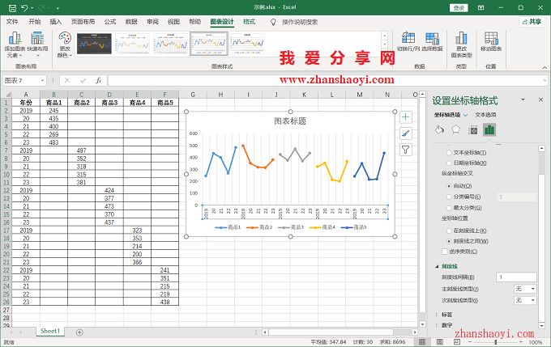Select Size & Properties icon in pane

point(473,130)
